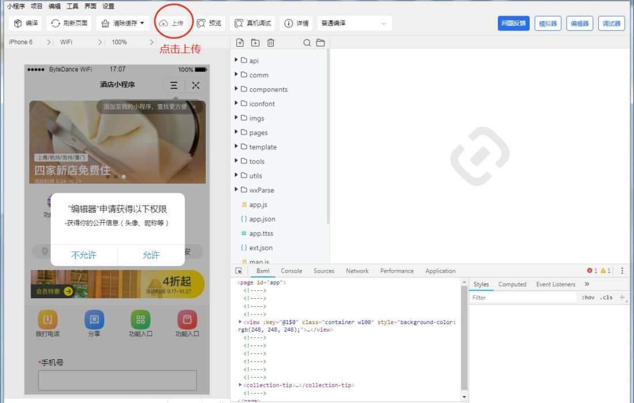The width and height of the screenshot is (634, 403).
Task: Click the 预览 preview button
Action: pyautogui.click(x=209, y=23)
